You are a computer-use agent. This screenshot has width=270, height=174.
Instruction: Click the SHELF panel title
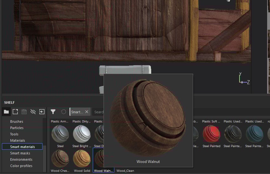pyautogui.click(x=9, y=103)
